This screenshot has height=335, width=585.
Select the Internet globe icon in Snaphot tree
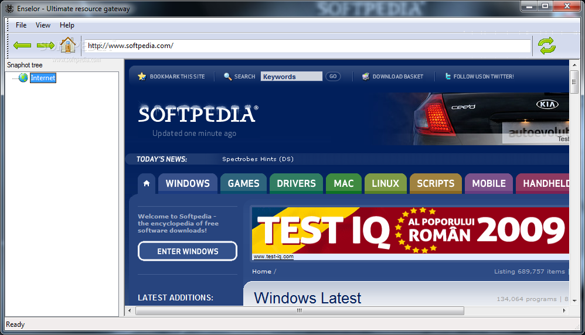pos(23,77)
